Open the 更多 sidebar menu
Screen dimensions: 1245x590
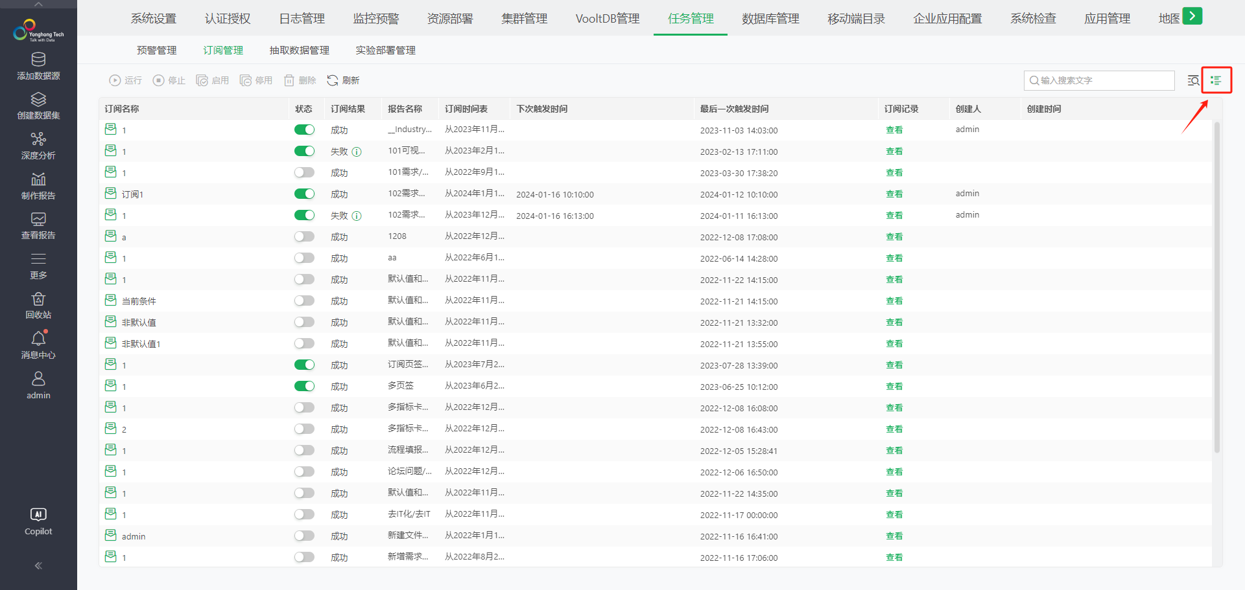[x=38, y=264]
